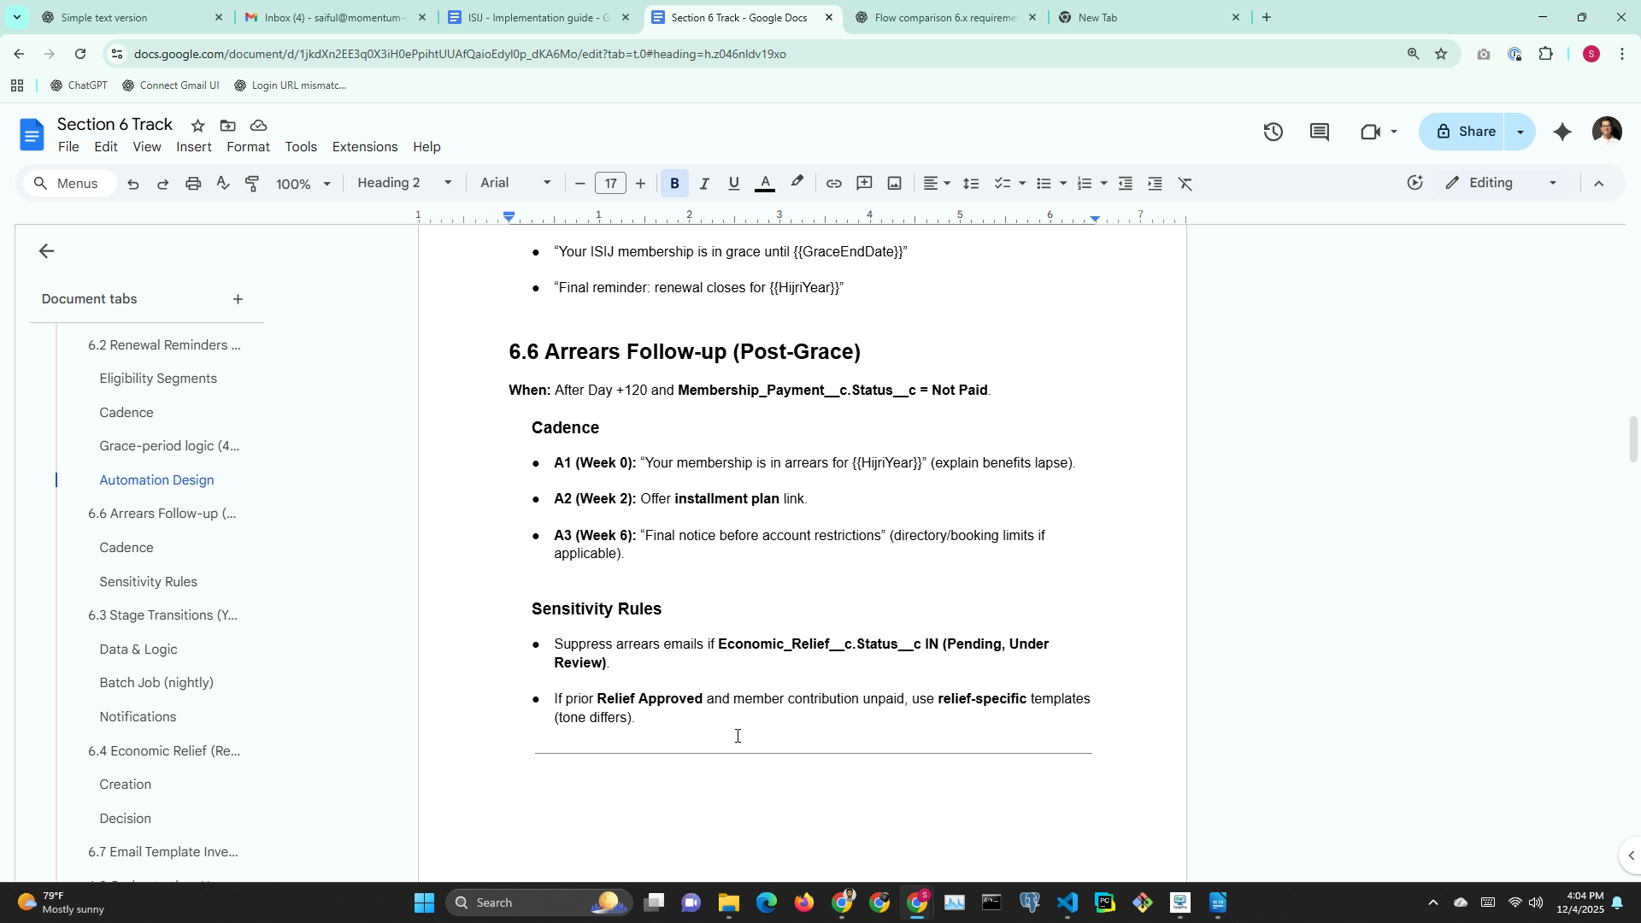
Task: Click the Insert link icon
Action: (x=833, y=184)
